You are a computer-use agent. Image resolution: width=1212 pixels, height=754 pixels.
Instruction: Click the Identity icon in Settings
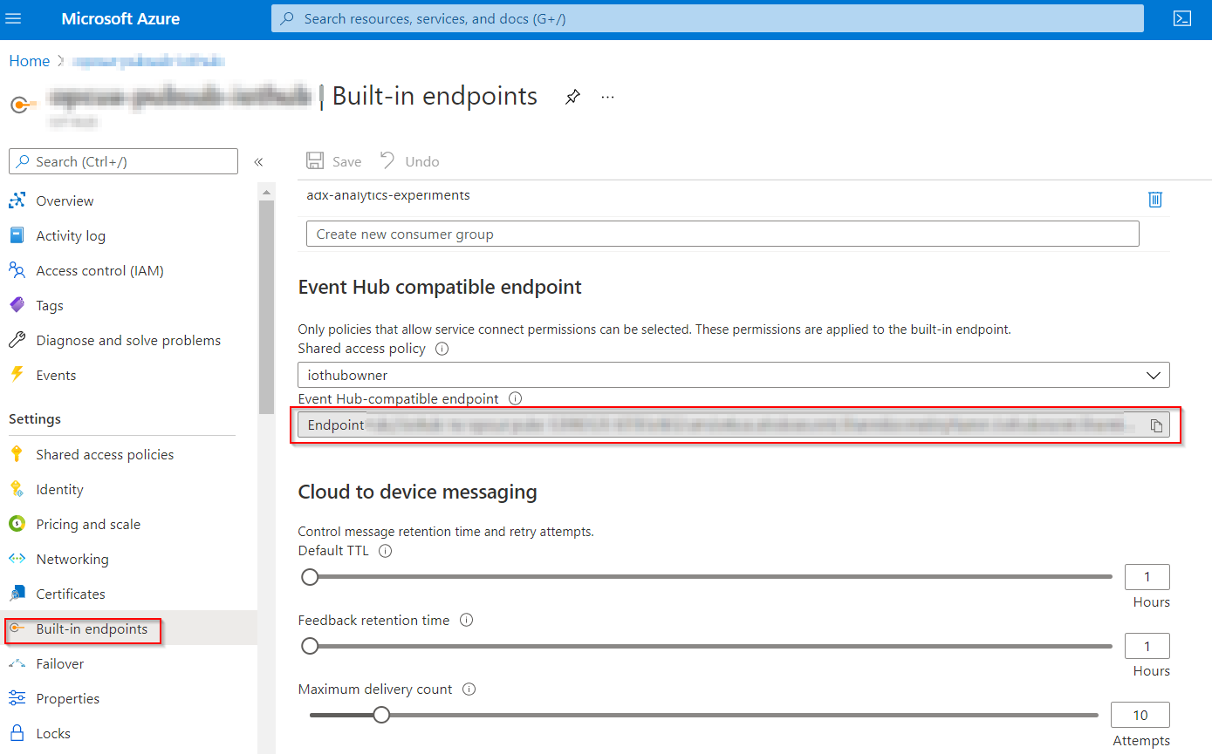[17, 489]
